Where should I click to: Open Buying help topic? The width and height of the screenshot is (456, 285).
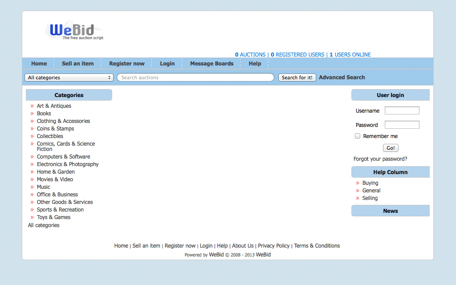coord(370,183)
